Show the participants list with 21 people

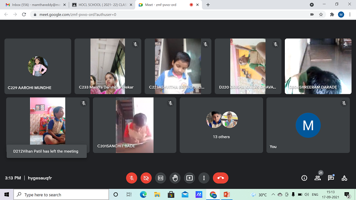pos(318,178)
